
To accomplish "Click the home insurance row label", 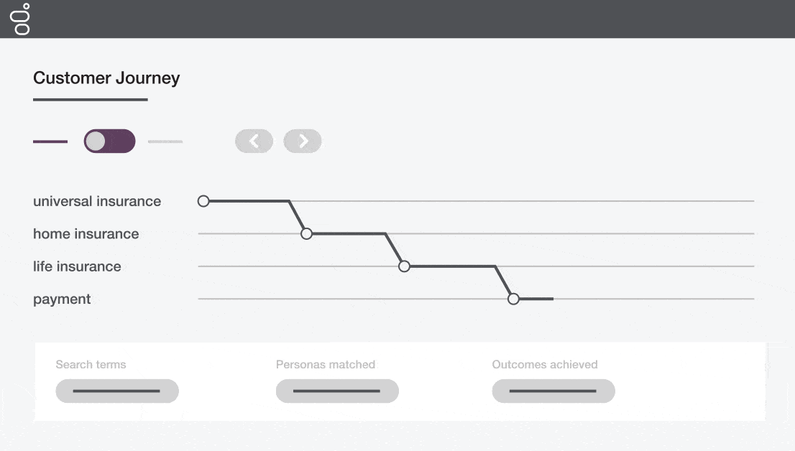I will [86, 233].
